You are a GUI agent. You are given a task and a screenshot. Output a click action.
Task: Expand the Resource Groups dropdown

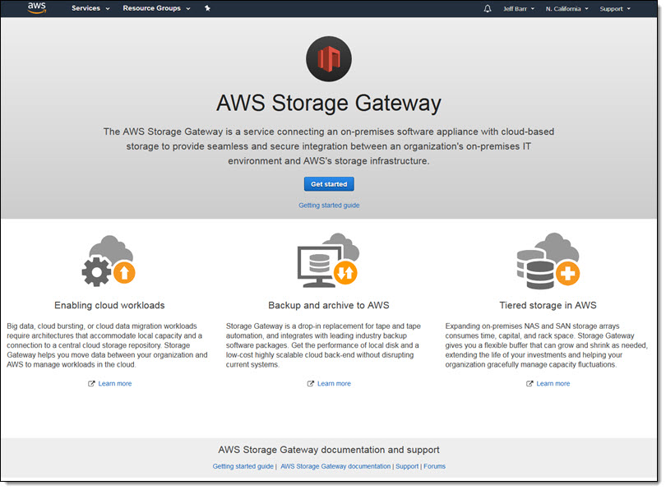coord(156,8)
